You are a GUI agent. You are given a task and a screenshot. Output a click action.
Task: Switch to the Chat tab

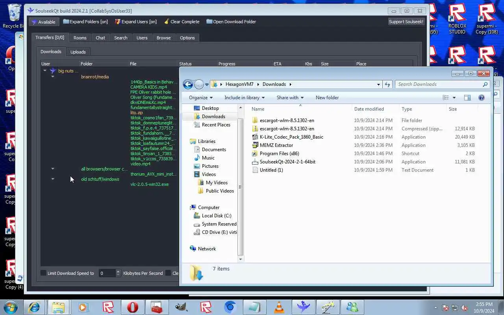tap(100, 38)
